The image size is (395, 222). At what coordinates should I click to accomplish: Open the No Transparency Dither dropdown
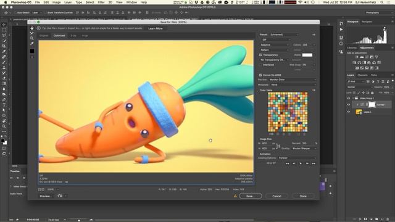tap(275, 60)
